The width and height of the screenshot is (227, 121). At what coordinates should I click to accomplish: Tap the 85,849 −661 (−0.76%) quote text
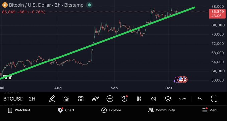coord(24,12)
